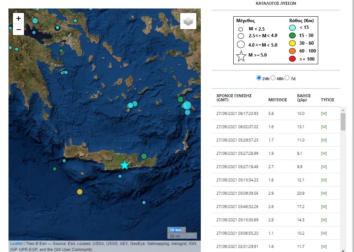
Task: Zoom in on the map
Action: [18, 18]
